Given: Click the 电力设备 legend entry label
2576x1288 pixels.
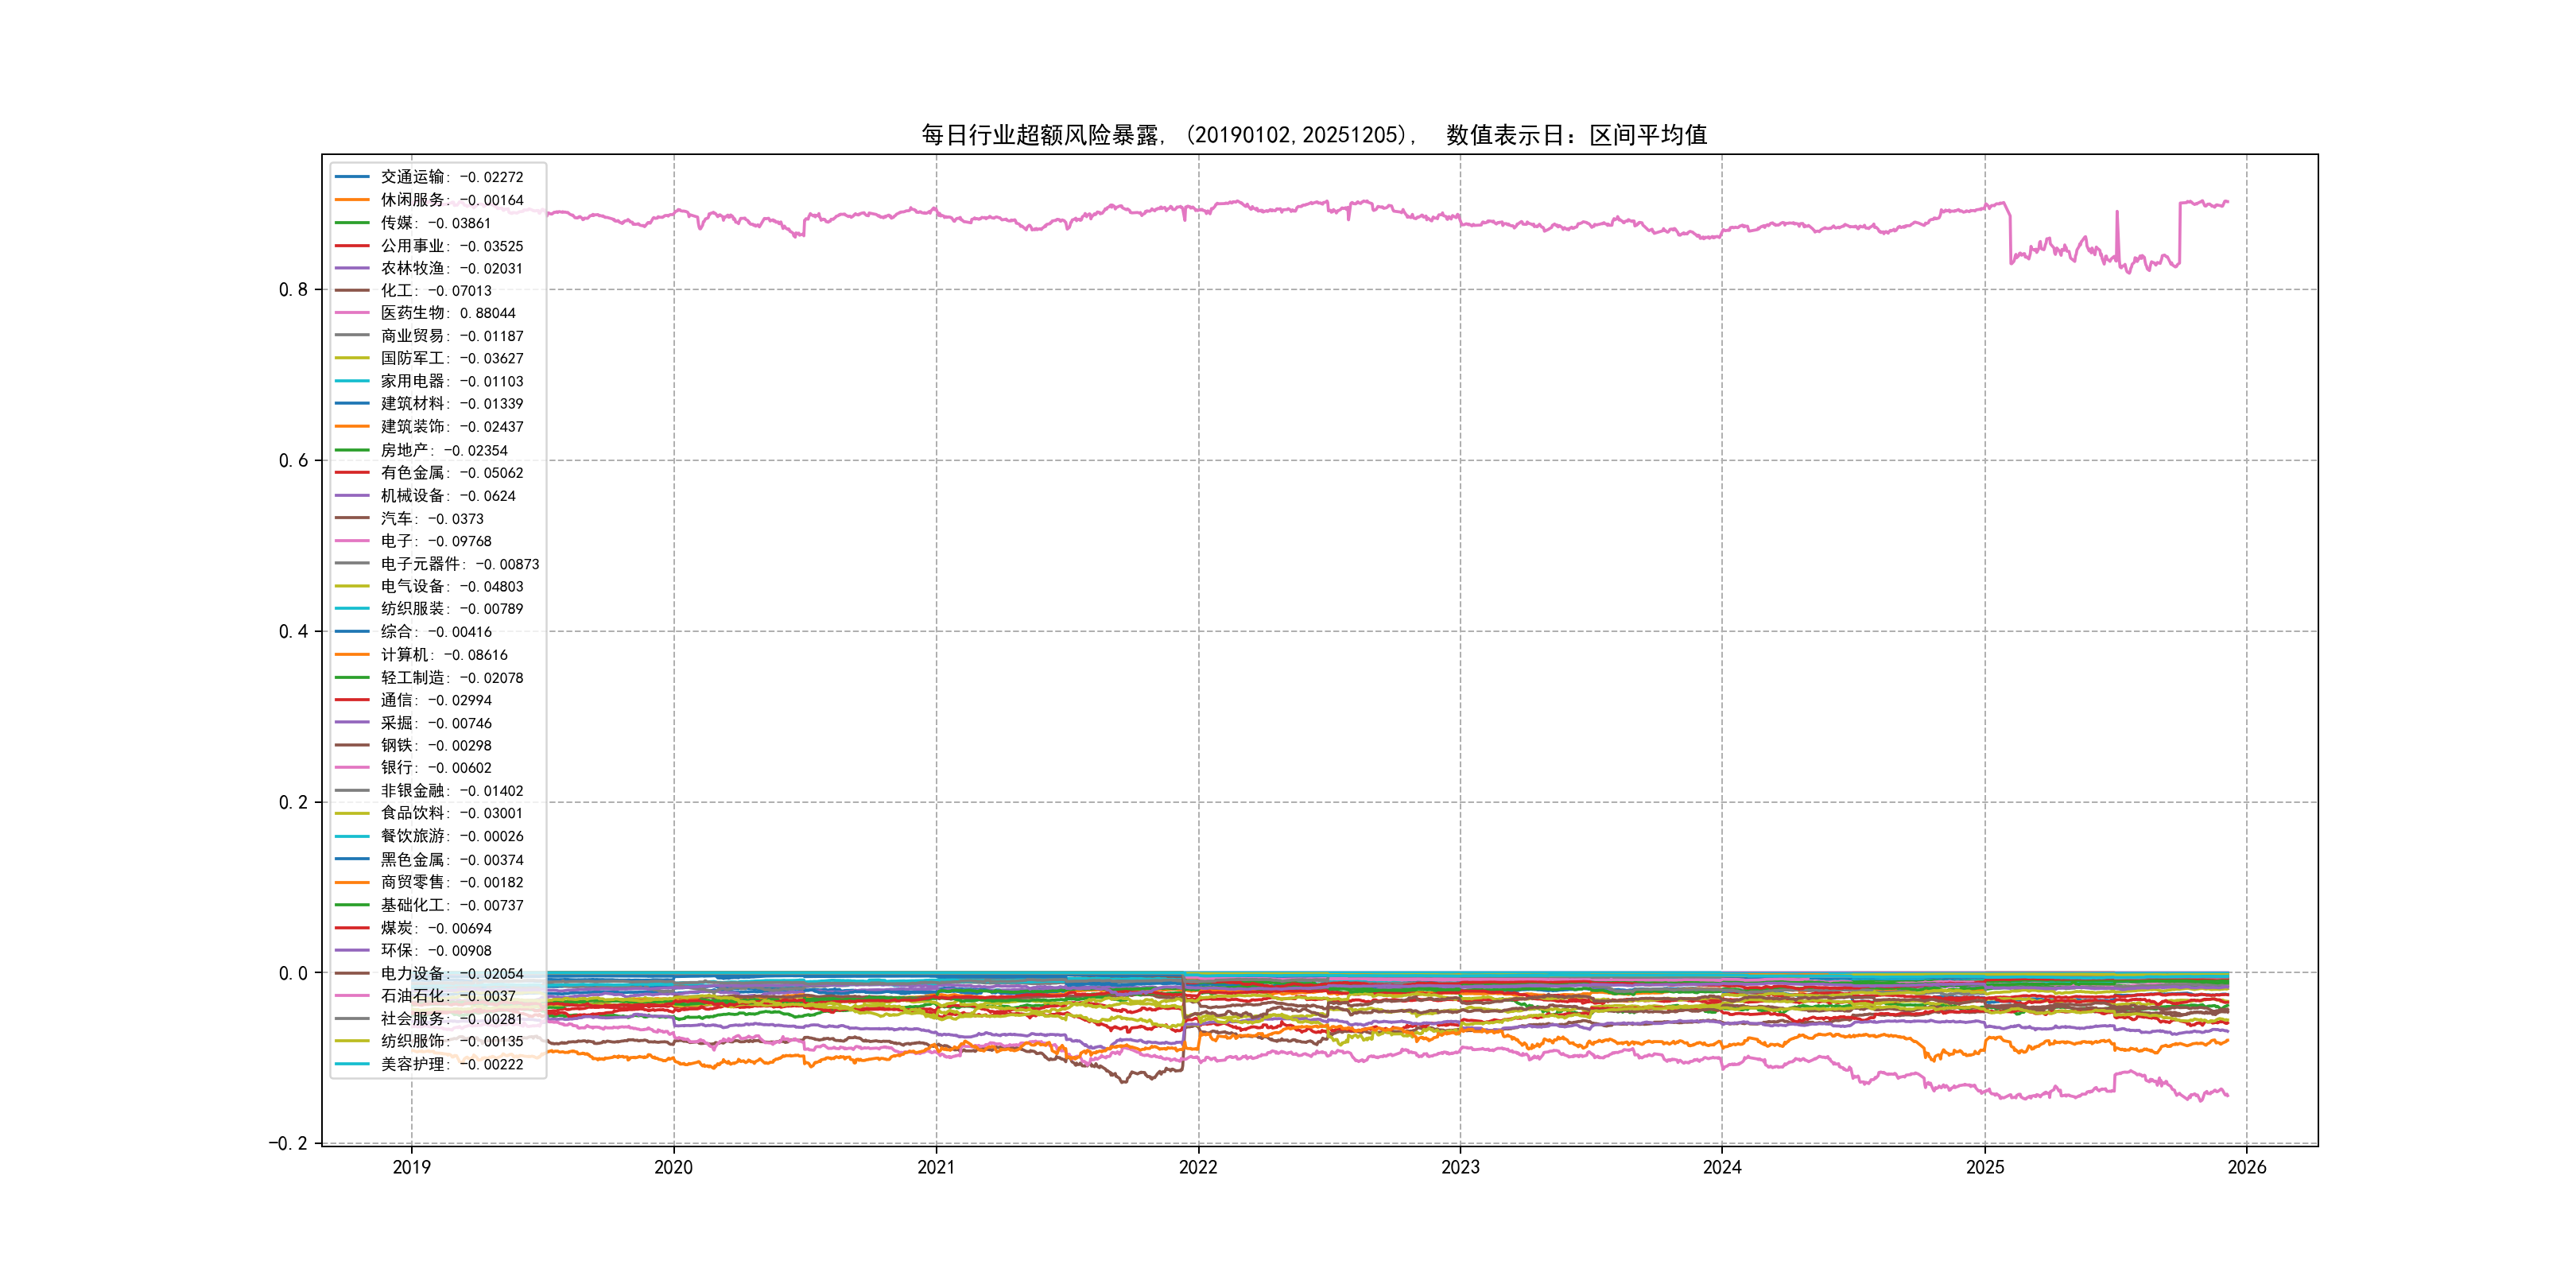Looking at the screenshot, I should click(451, 973).
